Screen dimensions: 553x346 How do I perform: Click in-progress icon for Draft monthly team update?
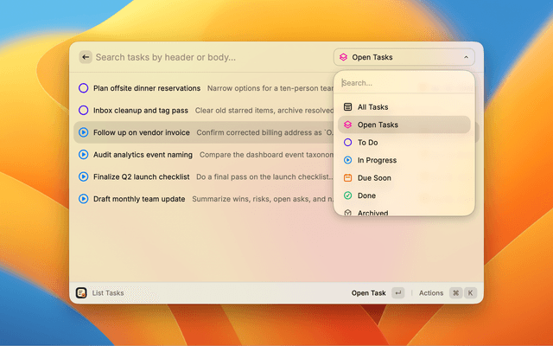83,199
